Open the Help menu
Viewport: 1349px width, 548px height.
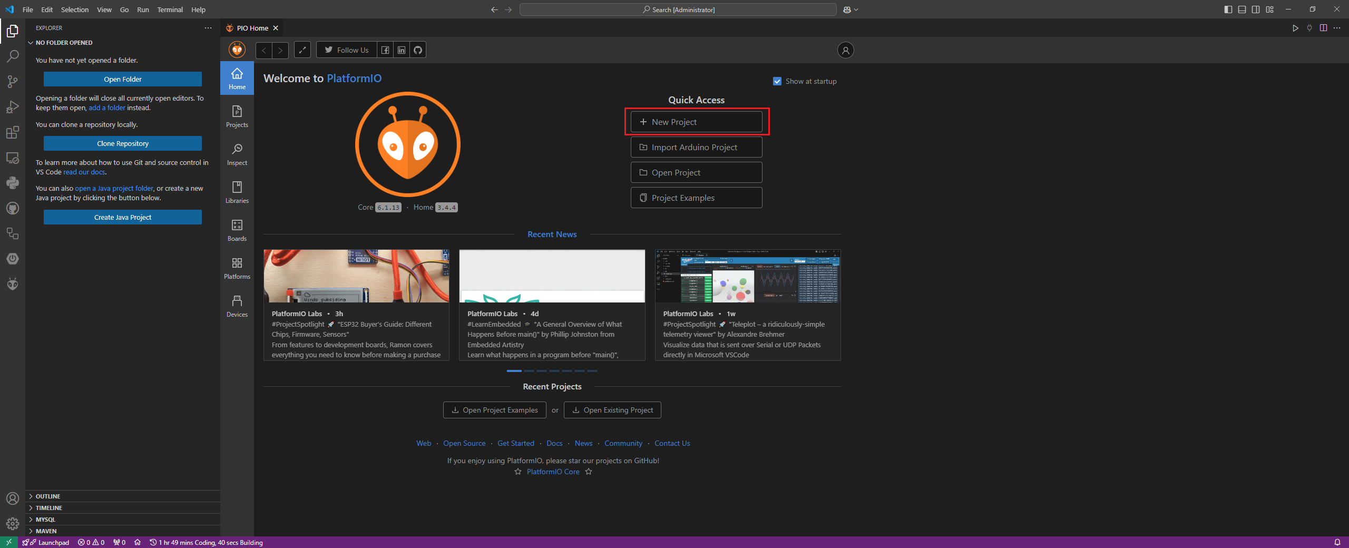199,9
